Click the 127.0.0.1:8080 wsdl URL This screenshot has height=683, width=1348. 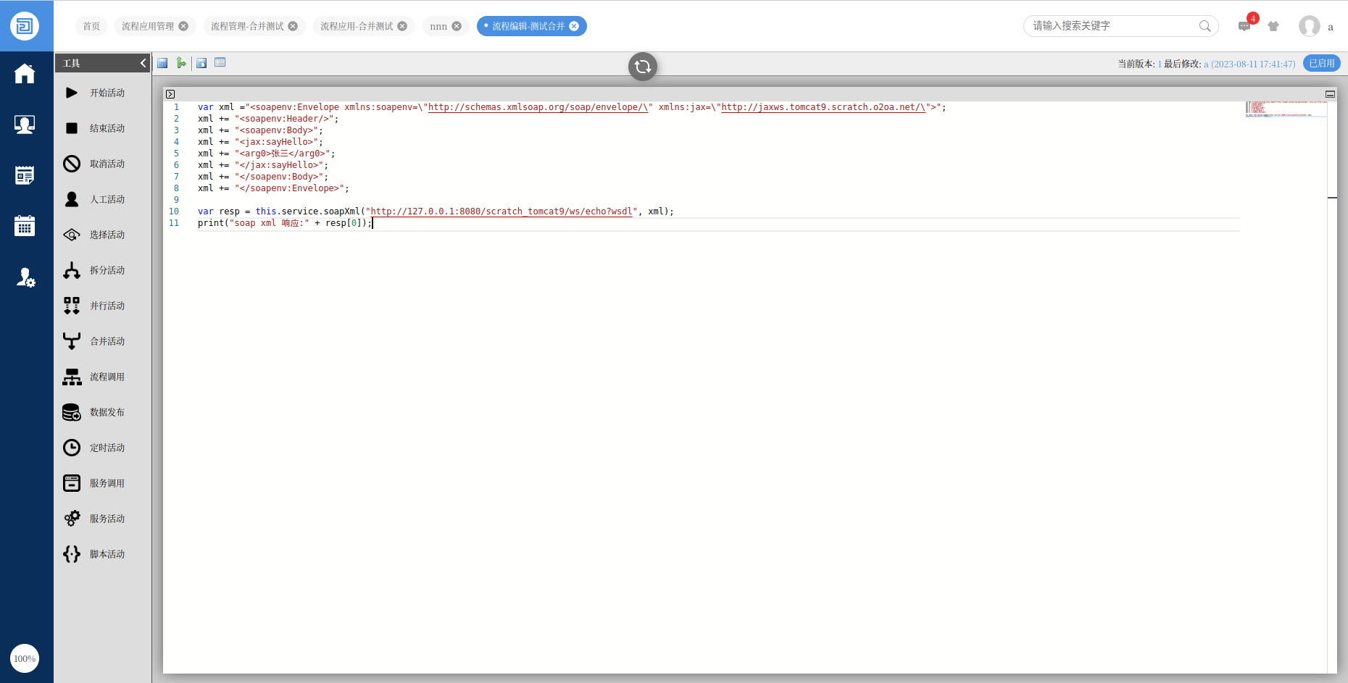tap(502, 211)
